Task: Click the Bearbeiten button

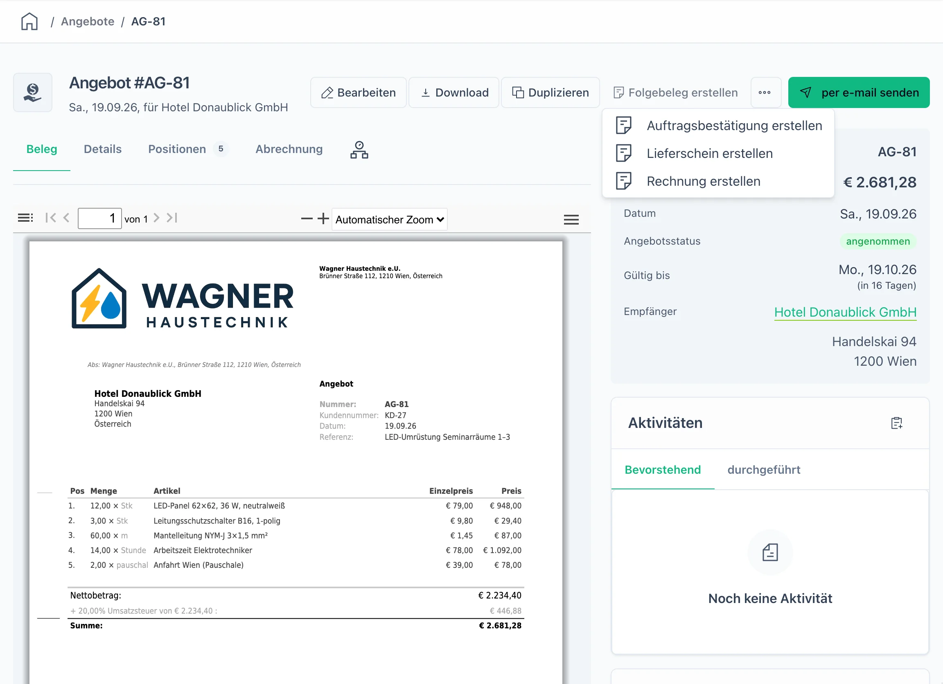Action: [359, 92]
